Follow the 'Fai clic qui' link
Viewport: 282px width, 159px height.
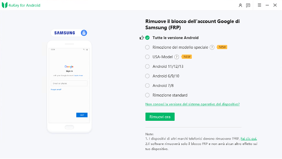(249, 138)
